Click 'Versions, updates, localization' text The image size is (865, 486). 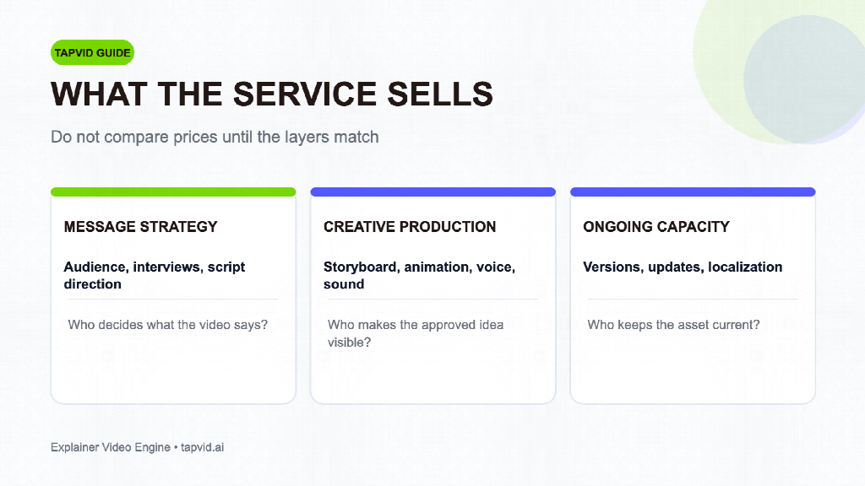click(683, 267)
